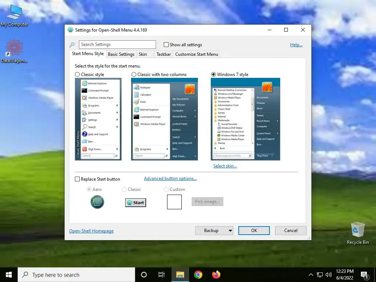This screenshot has width=376, height=282.
Task: Click the OK button
Action: point(254,231)
